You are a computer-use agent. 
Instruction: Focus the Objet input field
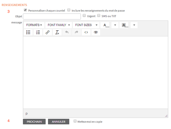click(52, 17)
